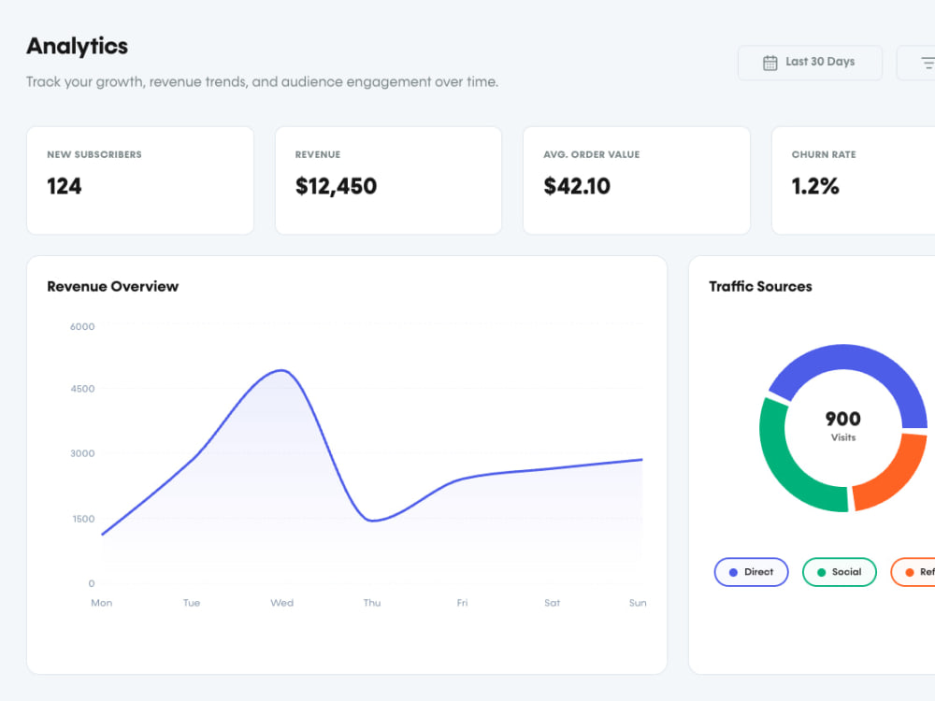This screenshot has height=701, width=935.
Task: Toggle the Direct traffic legend pill
Action: [x=751, y=572]
